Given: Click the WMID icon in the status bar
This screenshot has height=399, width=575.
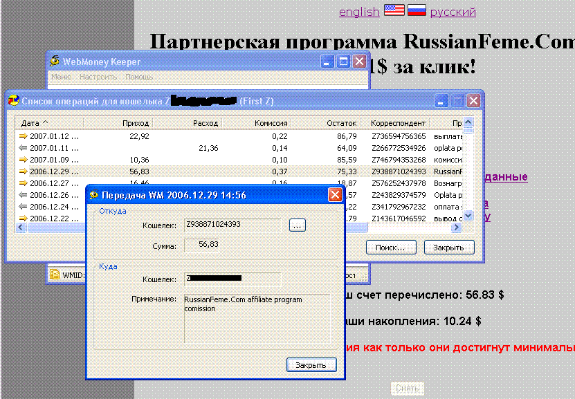Looking at the screenshot, I should point(54,275).
